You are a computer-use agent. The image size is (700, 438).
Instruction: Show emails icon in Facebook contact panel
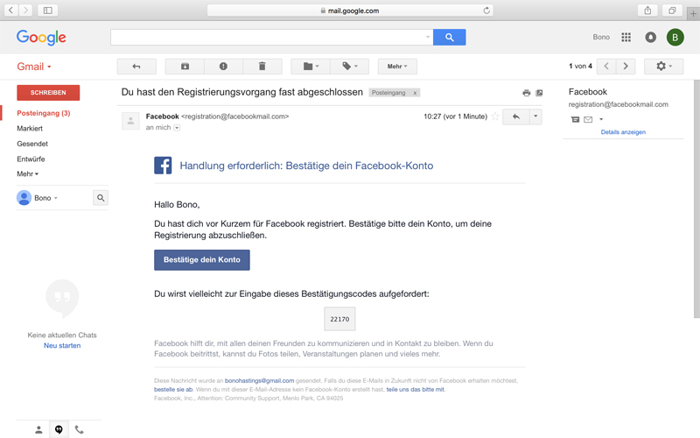click(x=588, y=119)
